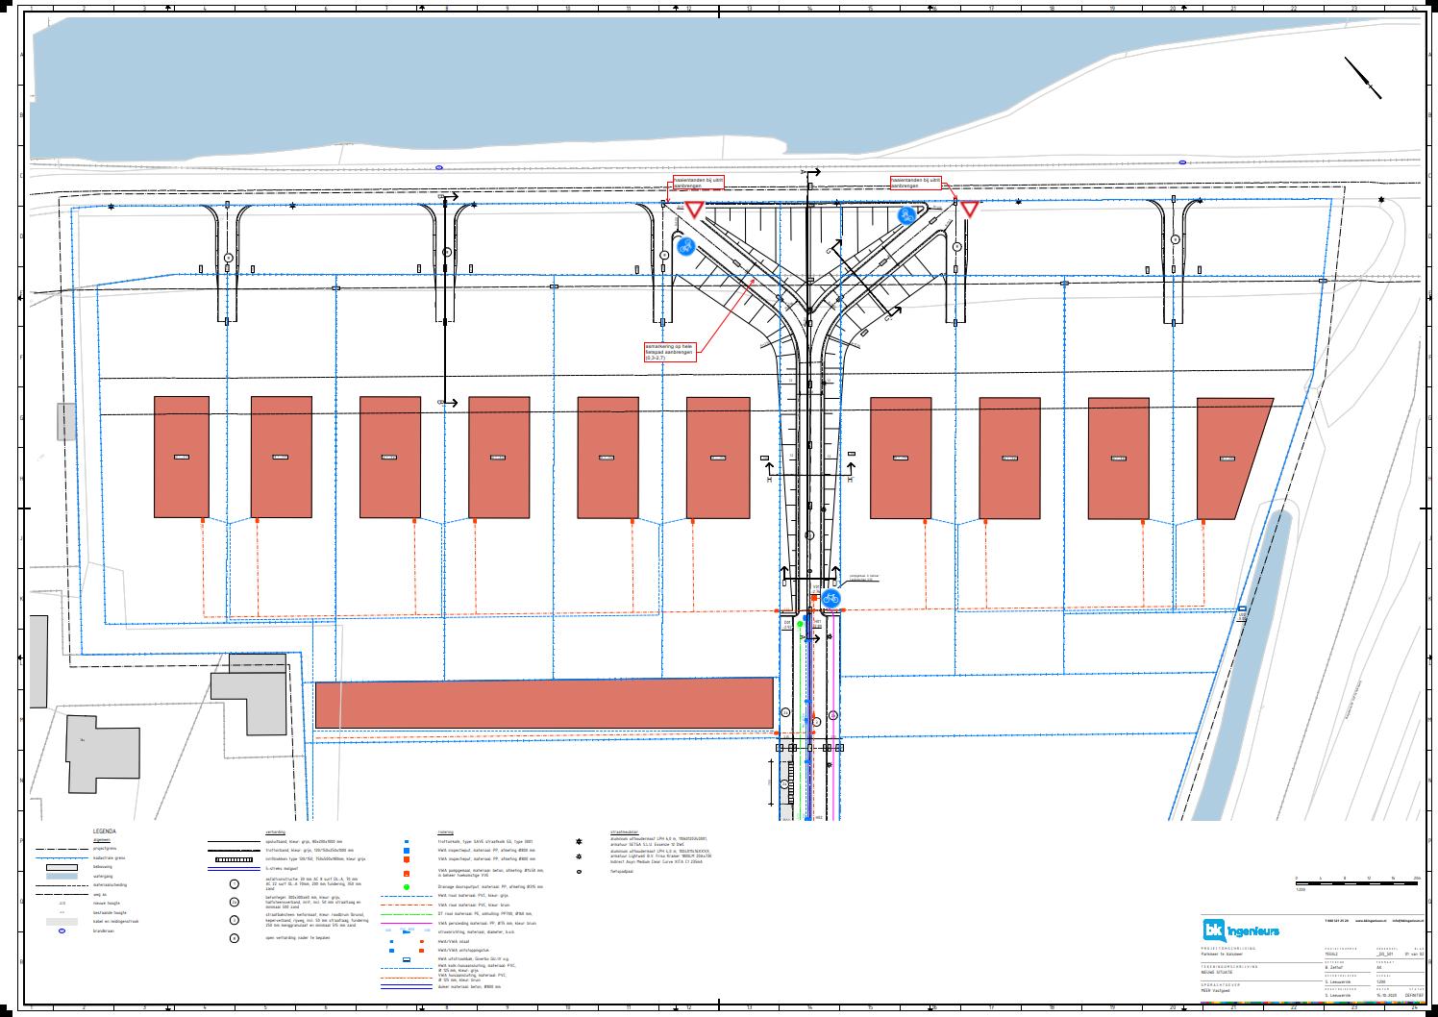
Task: Click the green drainage symbol in legend
Action: coord(407,886)
